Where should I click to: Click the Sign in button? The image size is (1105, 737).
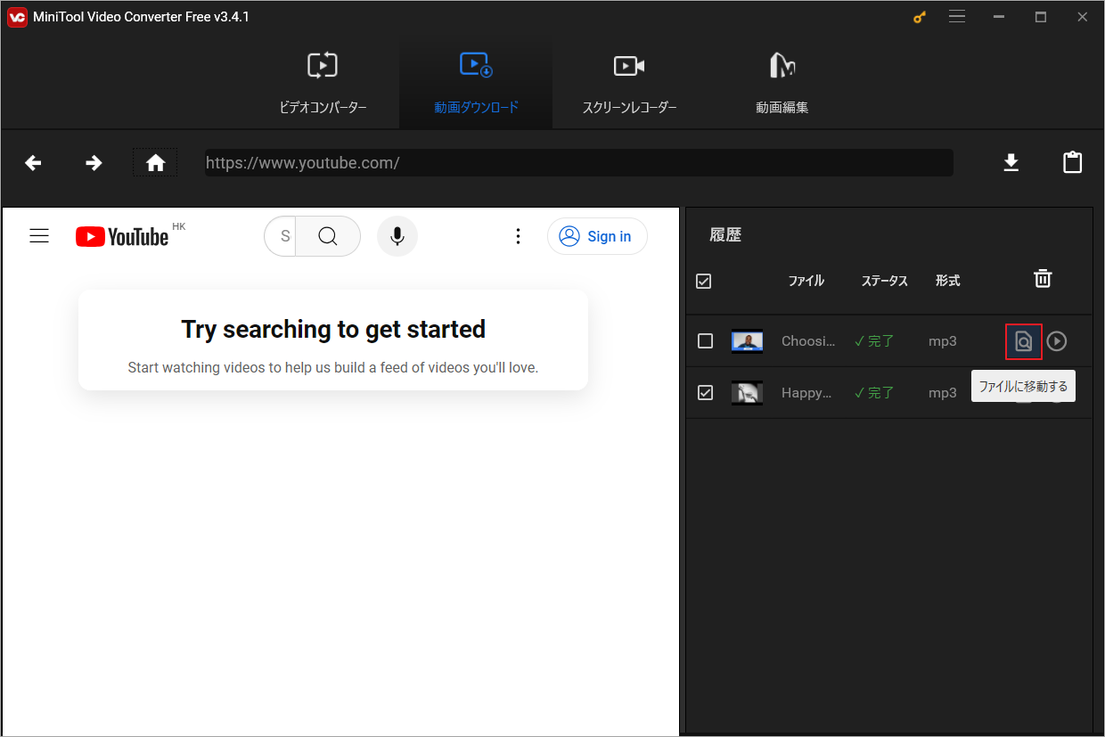click(x=597, y=236)
